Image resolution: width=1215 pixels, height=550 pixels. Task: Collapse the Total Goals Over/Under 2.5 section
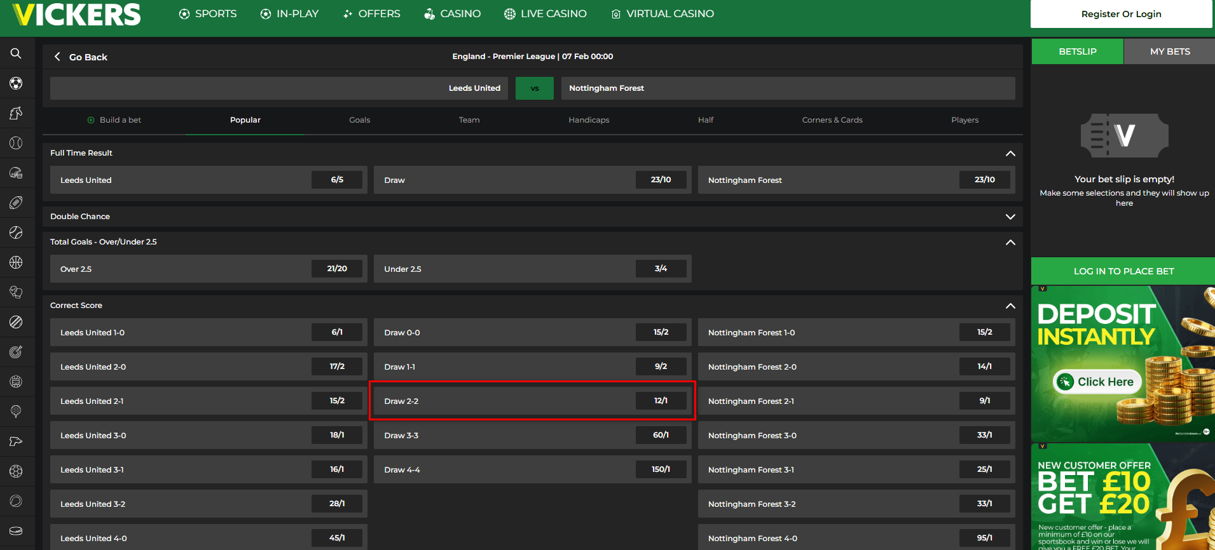click(1010, 242)
